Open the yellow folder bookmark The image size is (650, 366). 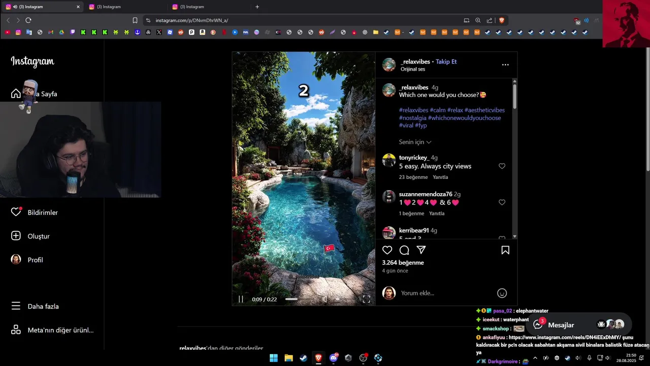pos(375,32)
